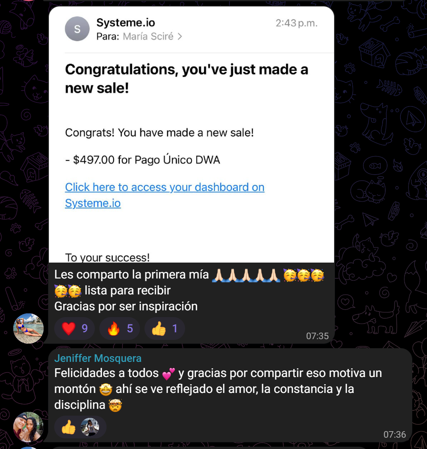
Task: Click the Systeme.io sender avatar circle
Action: (77, 29)
